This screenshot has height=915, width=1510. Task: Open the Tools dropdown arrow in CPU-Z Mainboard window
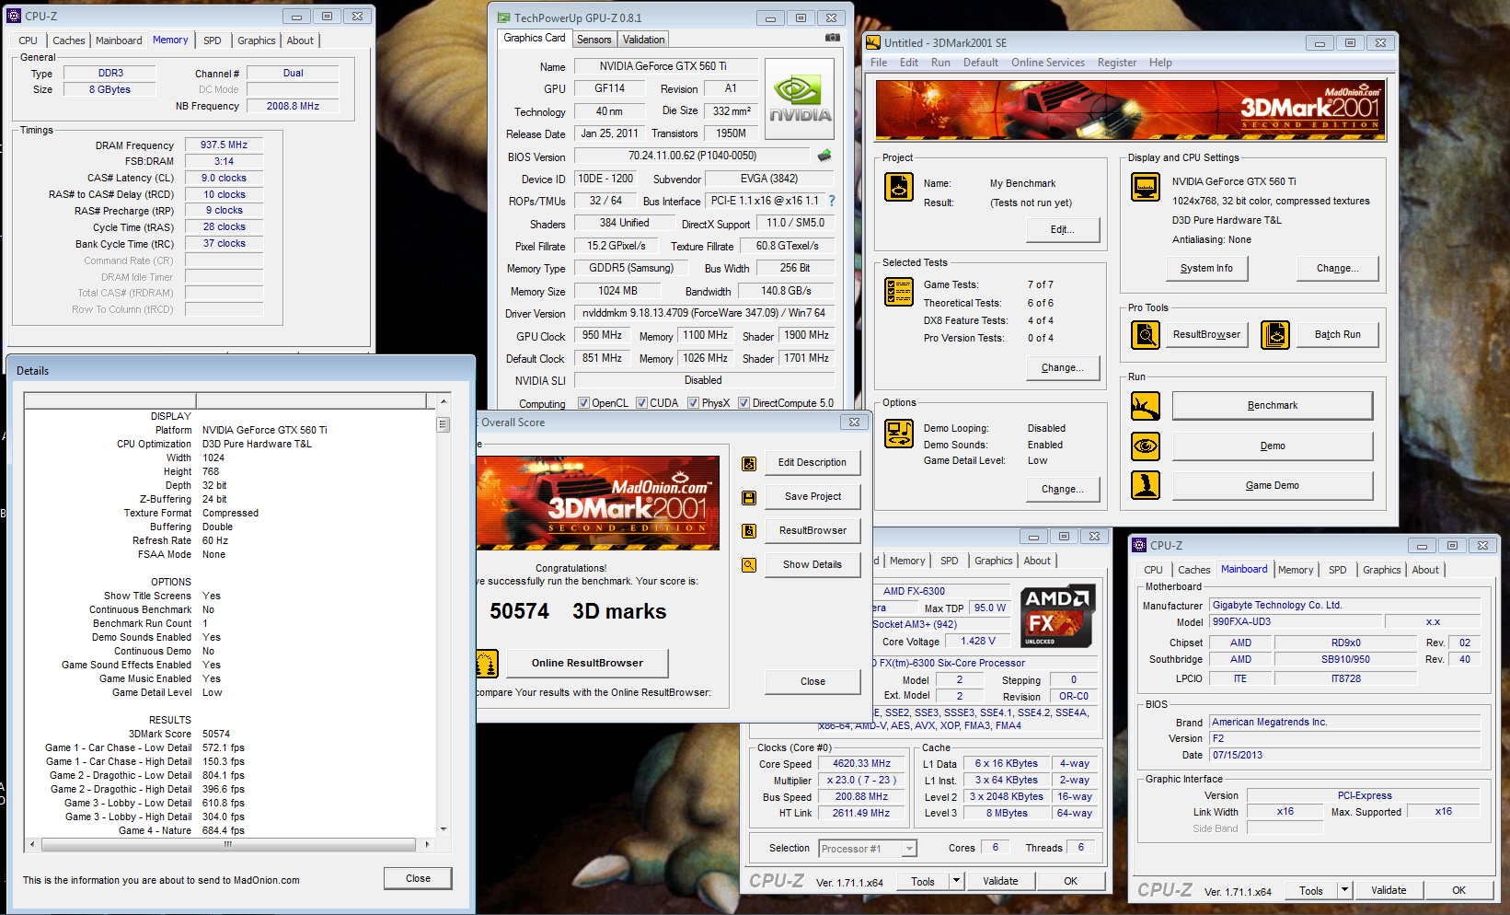point(1345,890)
